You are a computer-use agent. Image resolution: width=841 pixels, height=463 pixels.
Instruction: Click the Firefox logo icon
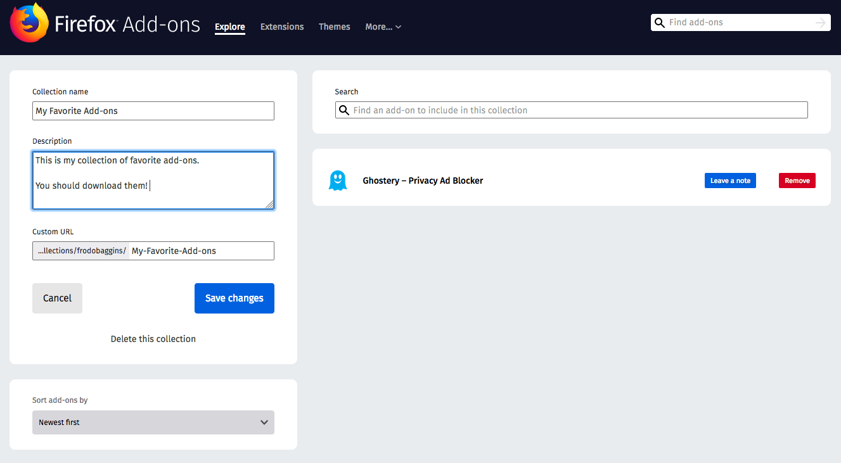click(29, 23)
